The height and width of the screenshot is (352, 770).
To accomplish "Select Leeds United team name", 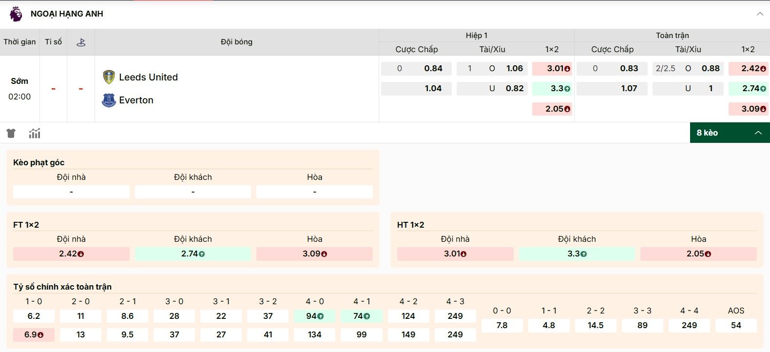I will tap(148, 77).
